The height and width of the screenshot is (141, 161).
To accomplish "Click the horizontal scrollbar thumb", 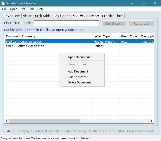I will point(44,121).
